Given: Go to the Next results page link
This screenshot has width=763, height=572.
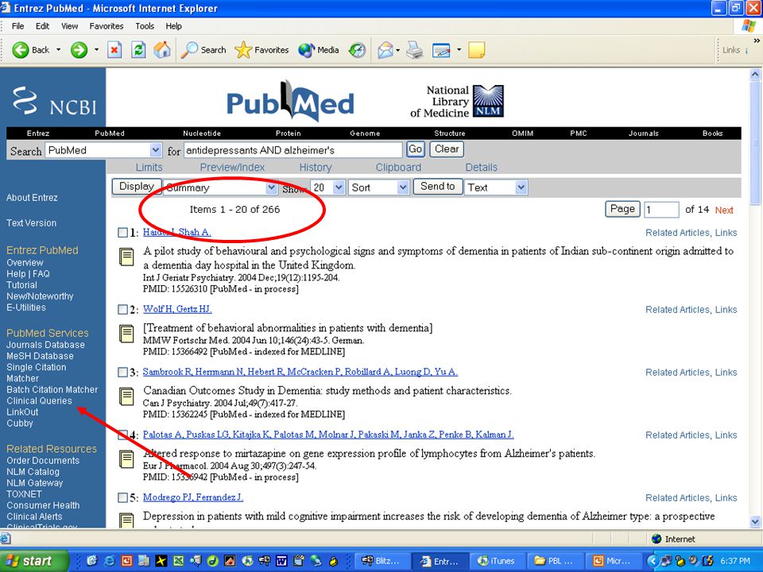Looking at the screenshot, I should pyautogui.click(x=723, y=210).
